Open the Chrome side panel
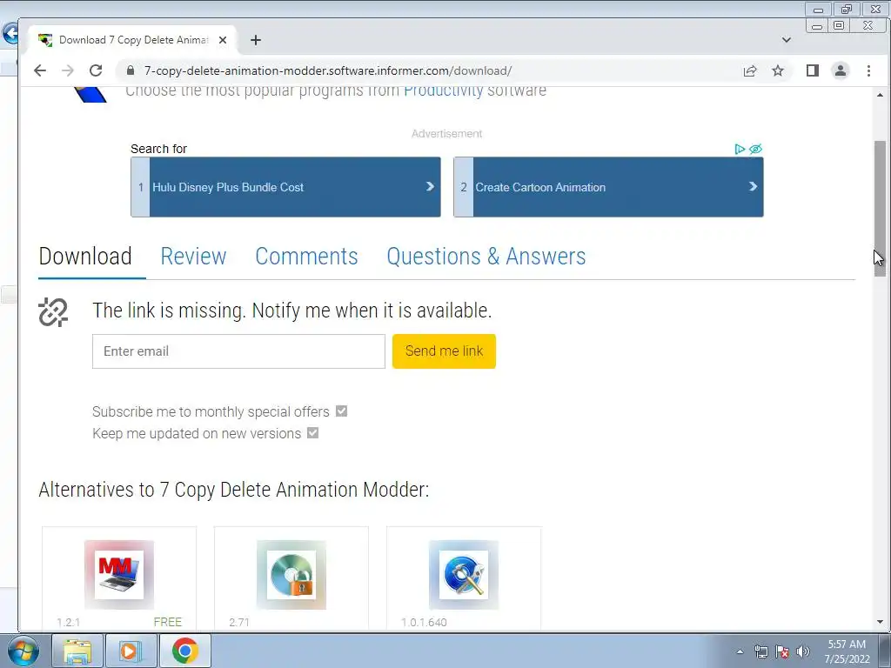Image resolution: width=891 pixels, height=668 pixels. 813,70
